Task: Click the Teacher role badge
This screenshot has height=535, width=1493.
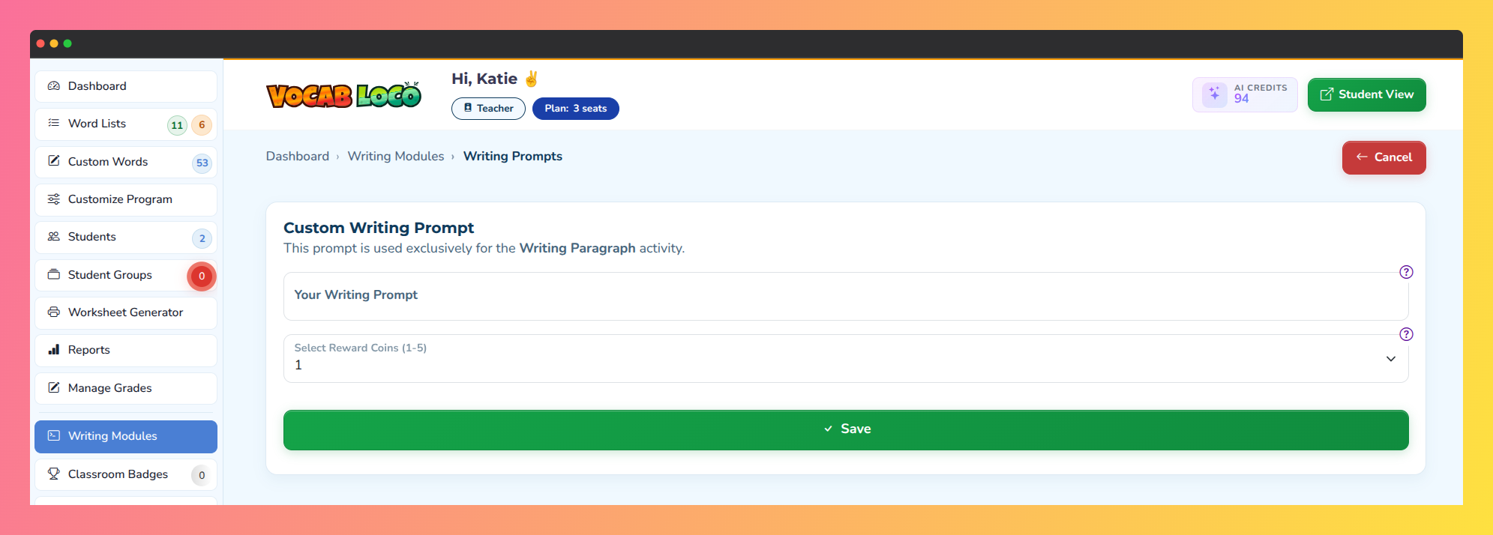Action: coord(488,109)
